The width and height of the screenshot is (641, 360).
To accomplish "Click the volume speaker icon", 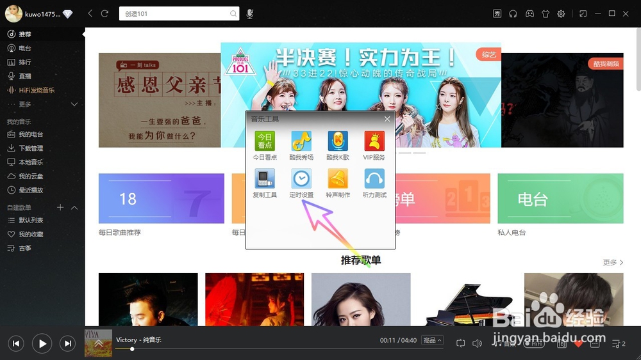I will click(477, 343).
